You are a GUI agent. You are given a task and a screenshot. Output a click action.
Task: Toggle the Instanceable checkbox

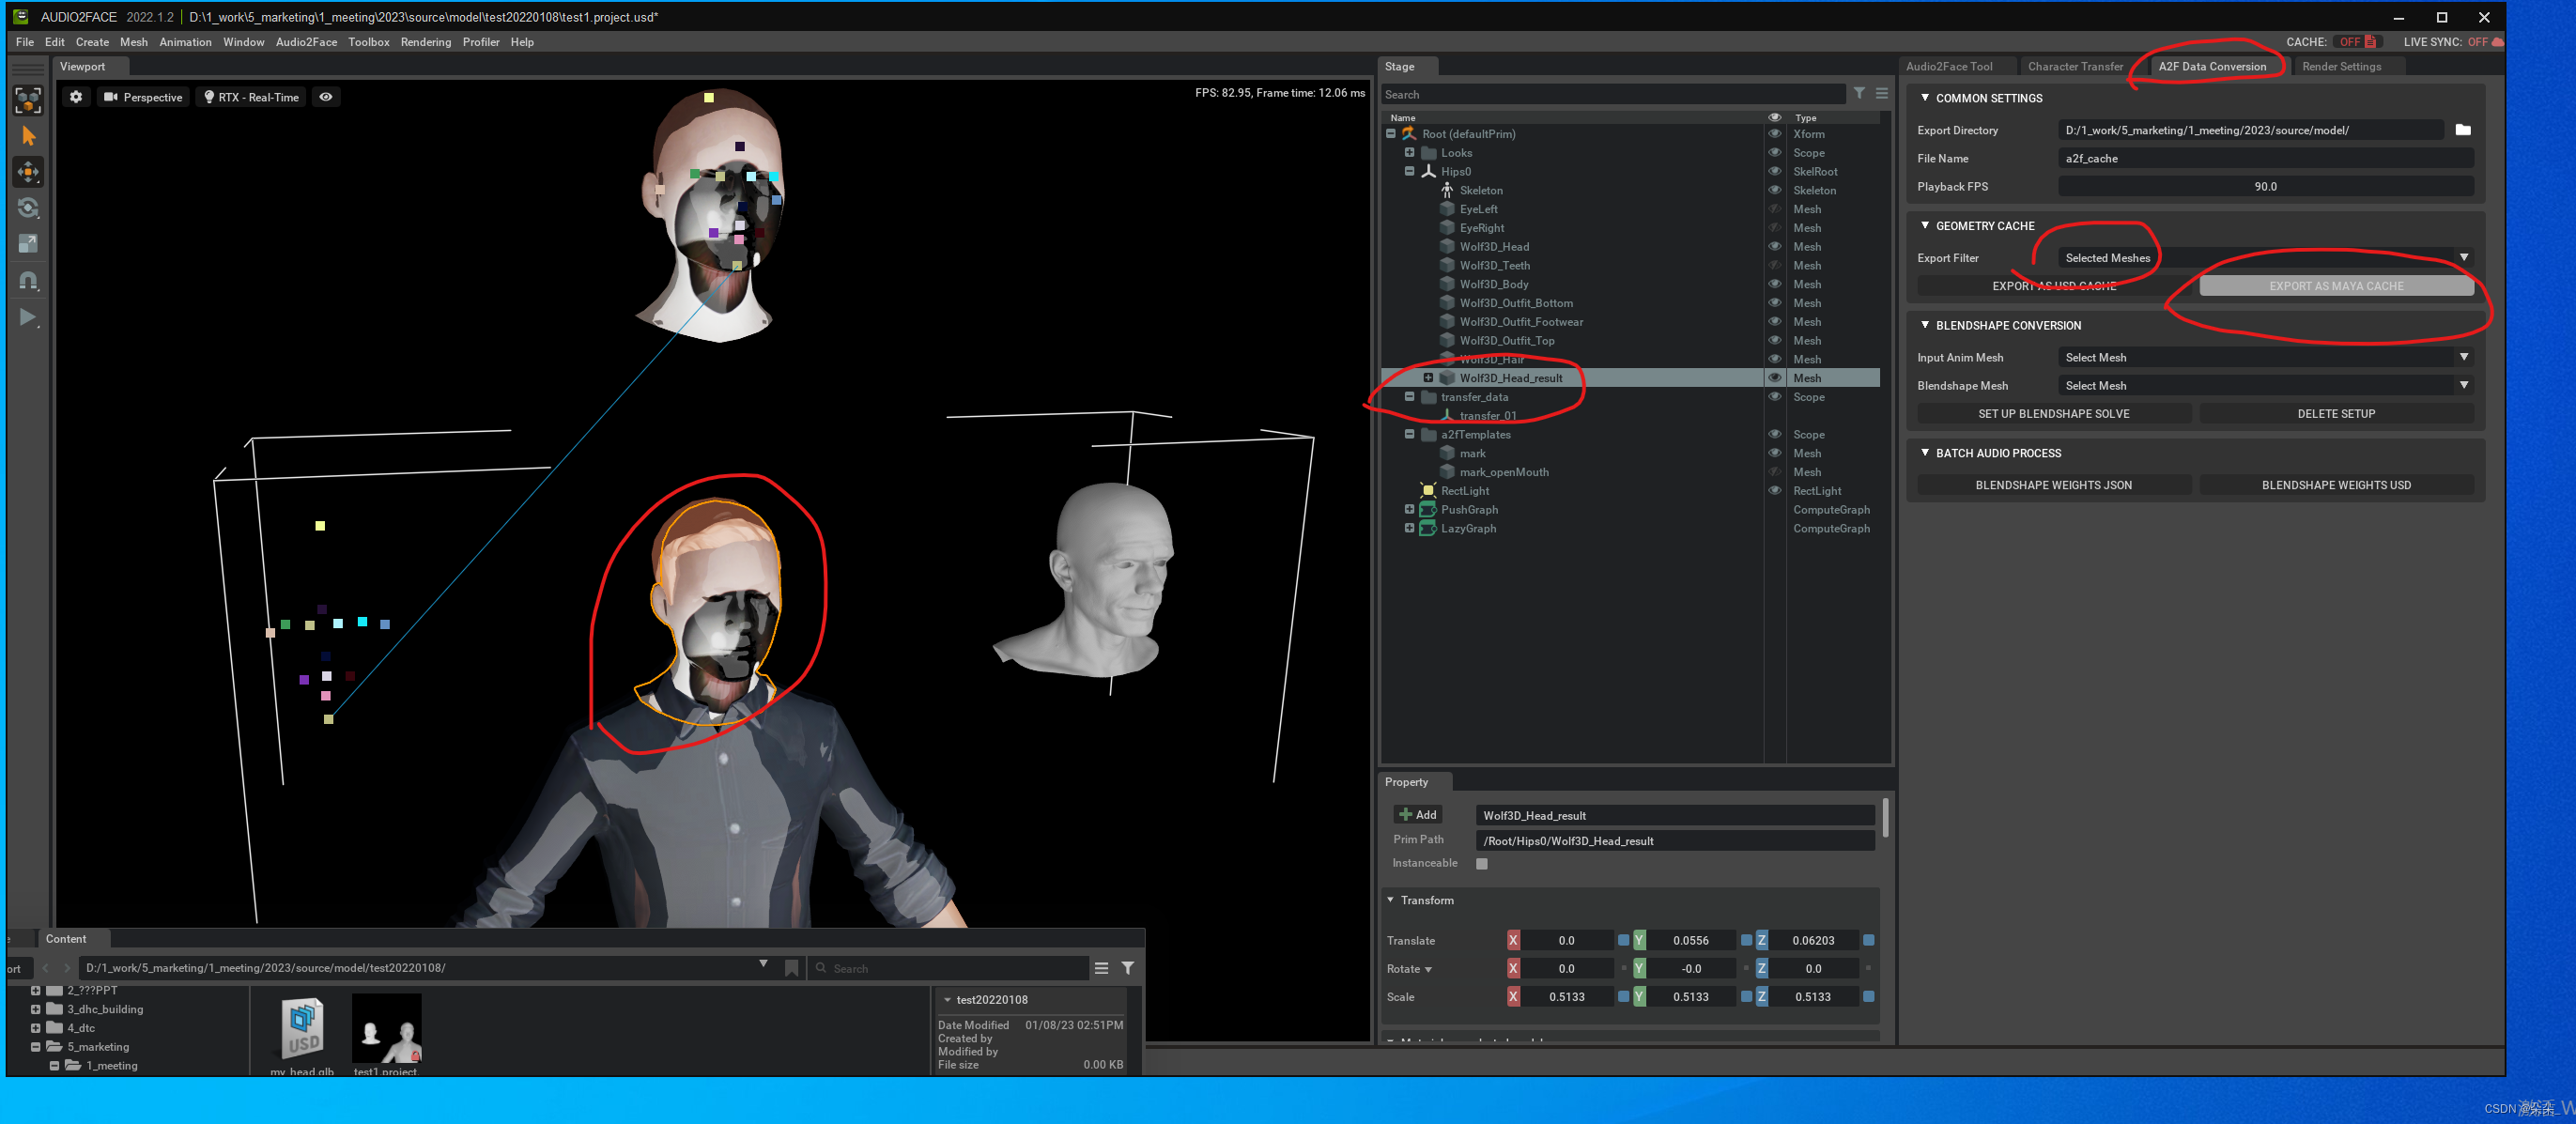pos(1482,864)
